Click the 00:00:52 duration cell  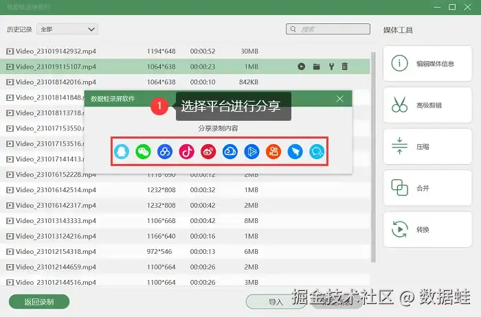point(203,51)
